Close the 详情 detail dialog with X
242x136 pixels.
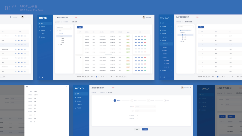[x=67, y=87]
